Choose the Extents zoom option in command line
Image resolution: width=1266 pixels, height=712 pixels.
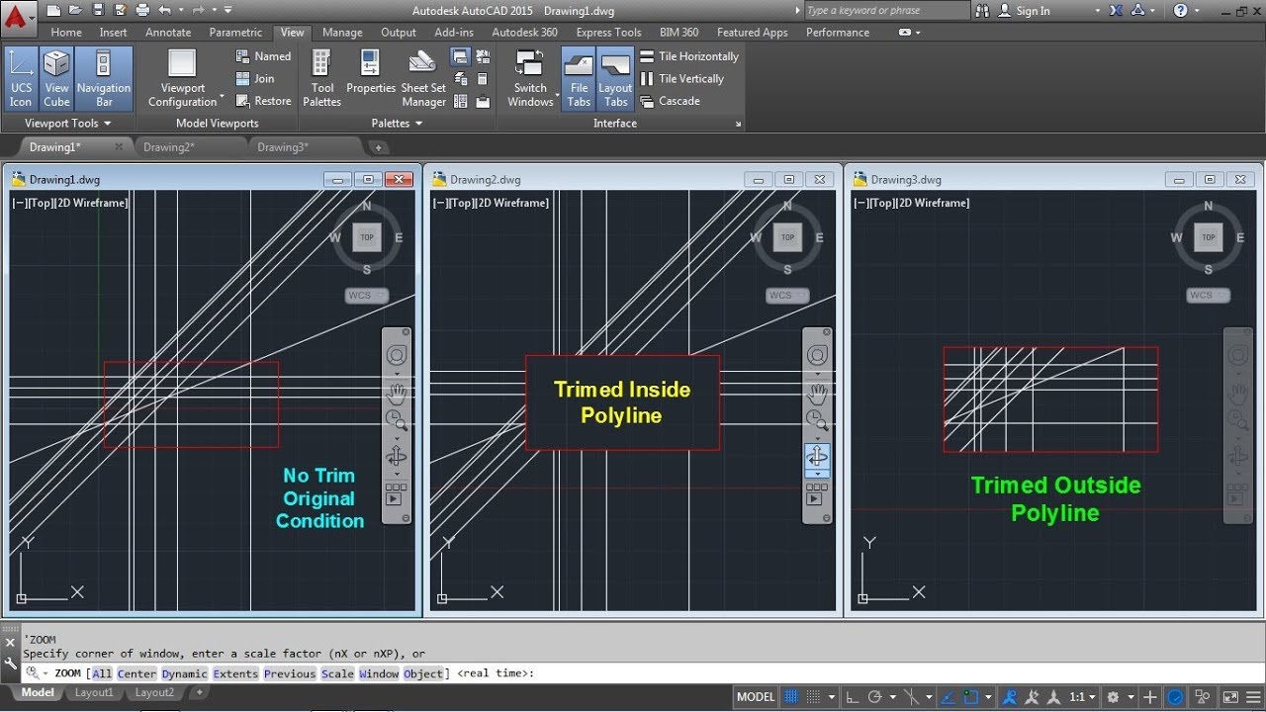235,673
